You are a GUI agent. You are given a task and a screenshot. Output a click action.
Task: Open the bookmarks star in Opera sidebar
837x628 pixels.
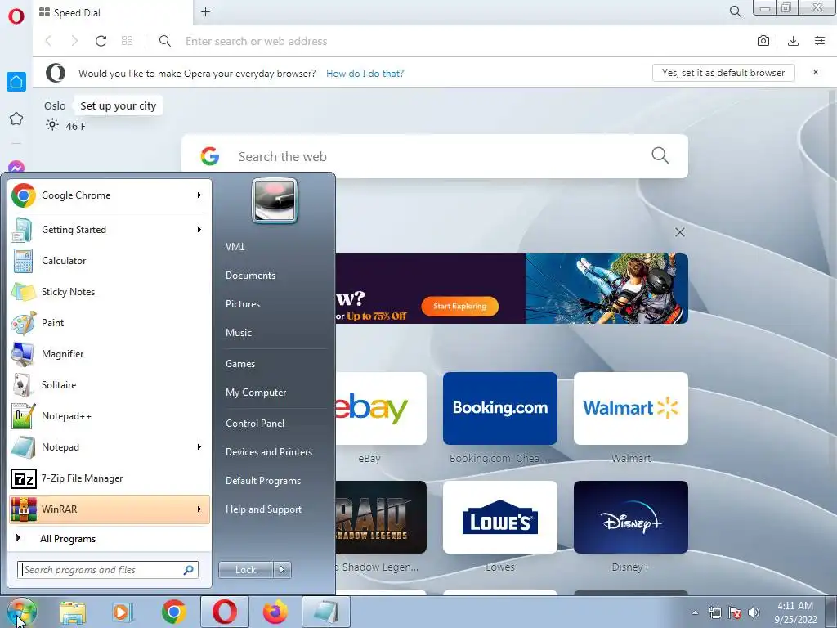[16, 119]
